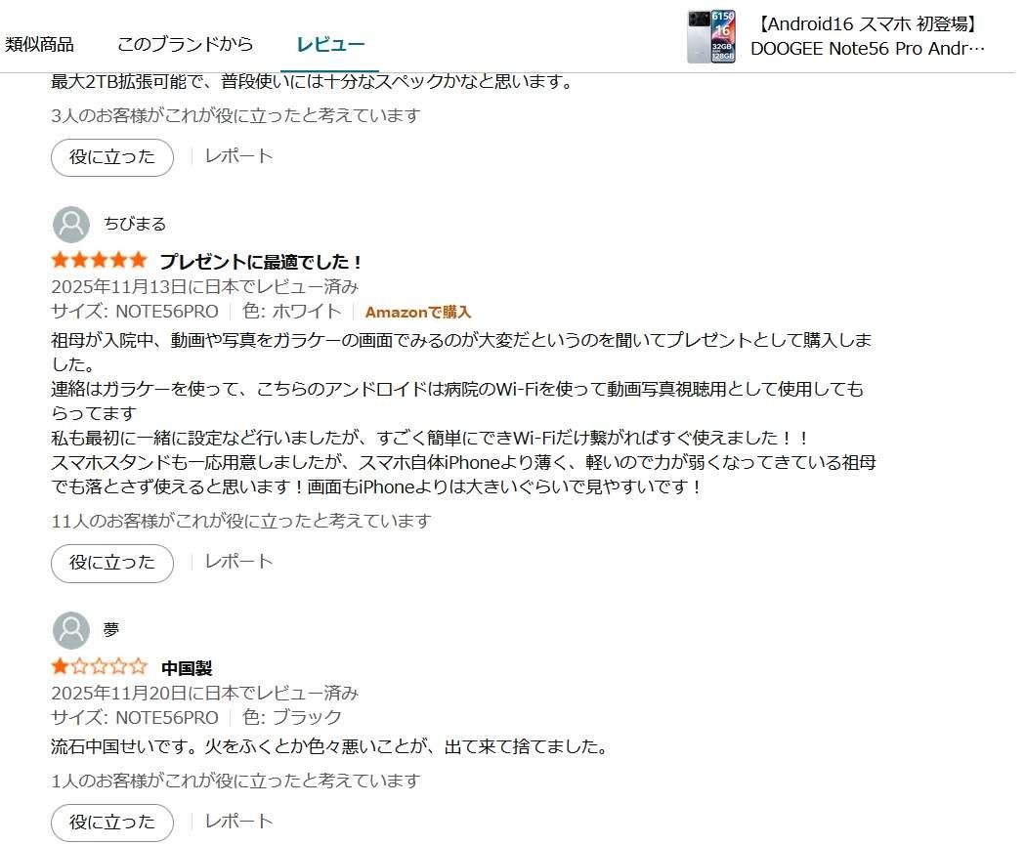Image resolution: width=1026 pixels, height=845 pixels.
Task: Mark the 2TB拡張可能 review as 役に立った
Action: click(x=112, y=157)
